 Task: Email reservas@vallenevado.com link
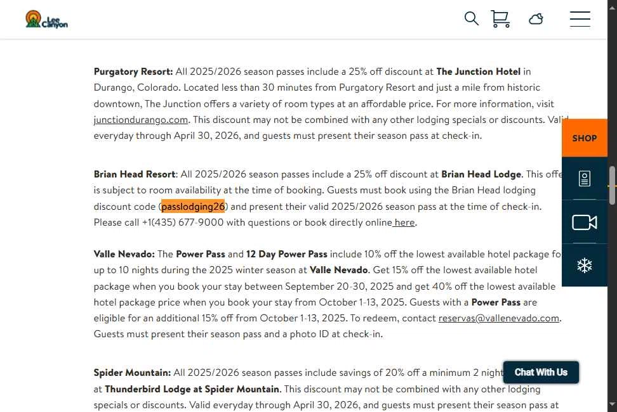(x=498, y=318)
